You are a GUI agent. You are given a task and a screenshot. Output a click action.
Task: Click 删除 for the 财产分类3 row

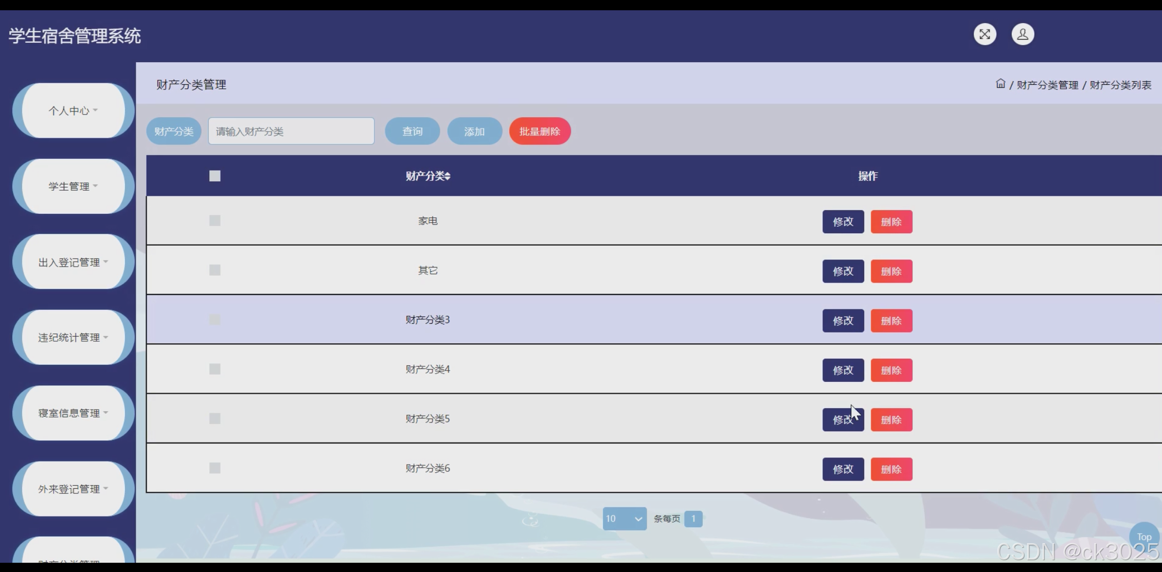point(891,321)
